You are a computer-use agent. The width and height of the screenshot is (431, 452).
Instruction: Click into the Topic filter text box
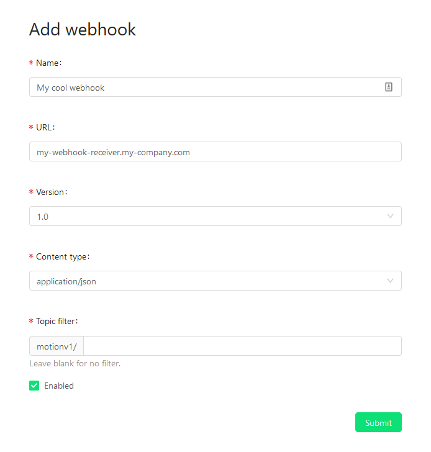point(242,346)
